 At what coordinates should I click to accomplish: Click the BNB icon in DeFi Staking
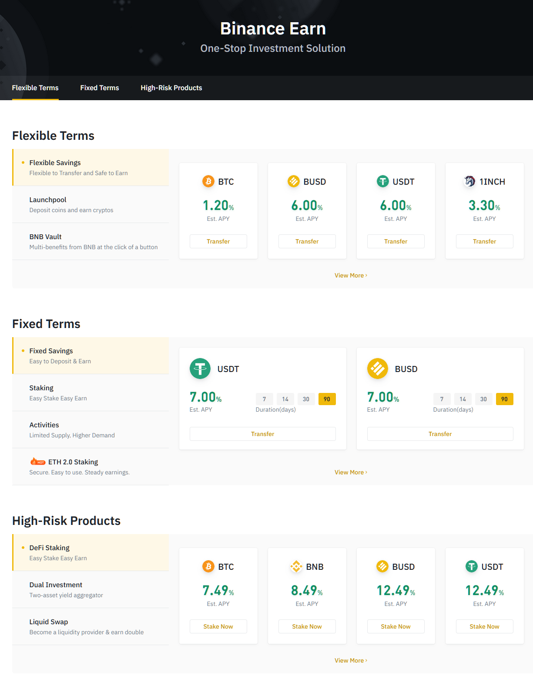tap(296, 566)
